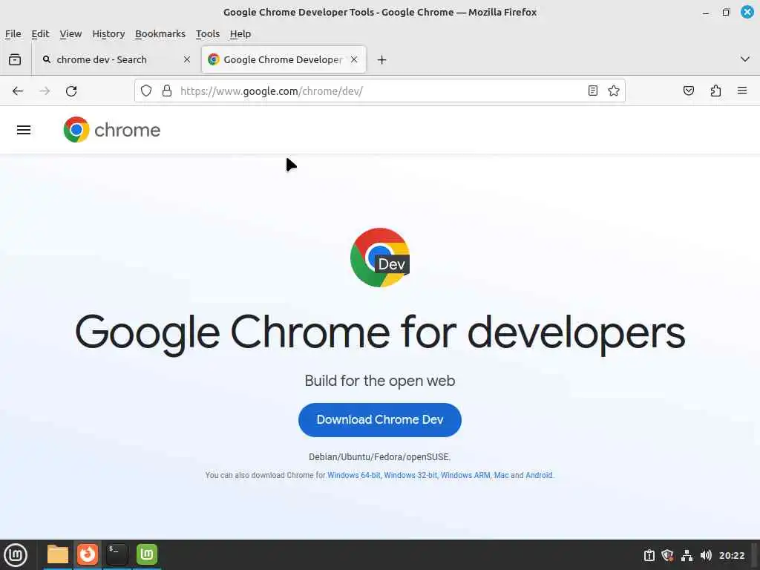760x570 pixels.
Task: Open Firefox View recent browsing icon
Action: 15,59
